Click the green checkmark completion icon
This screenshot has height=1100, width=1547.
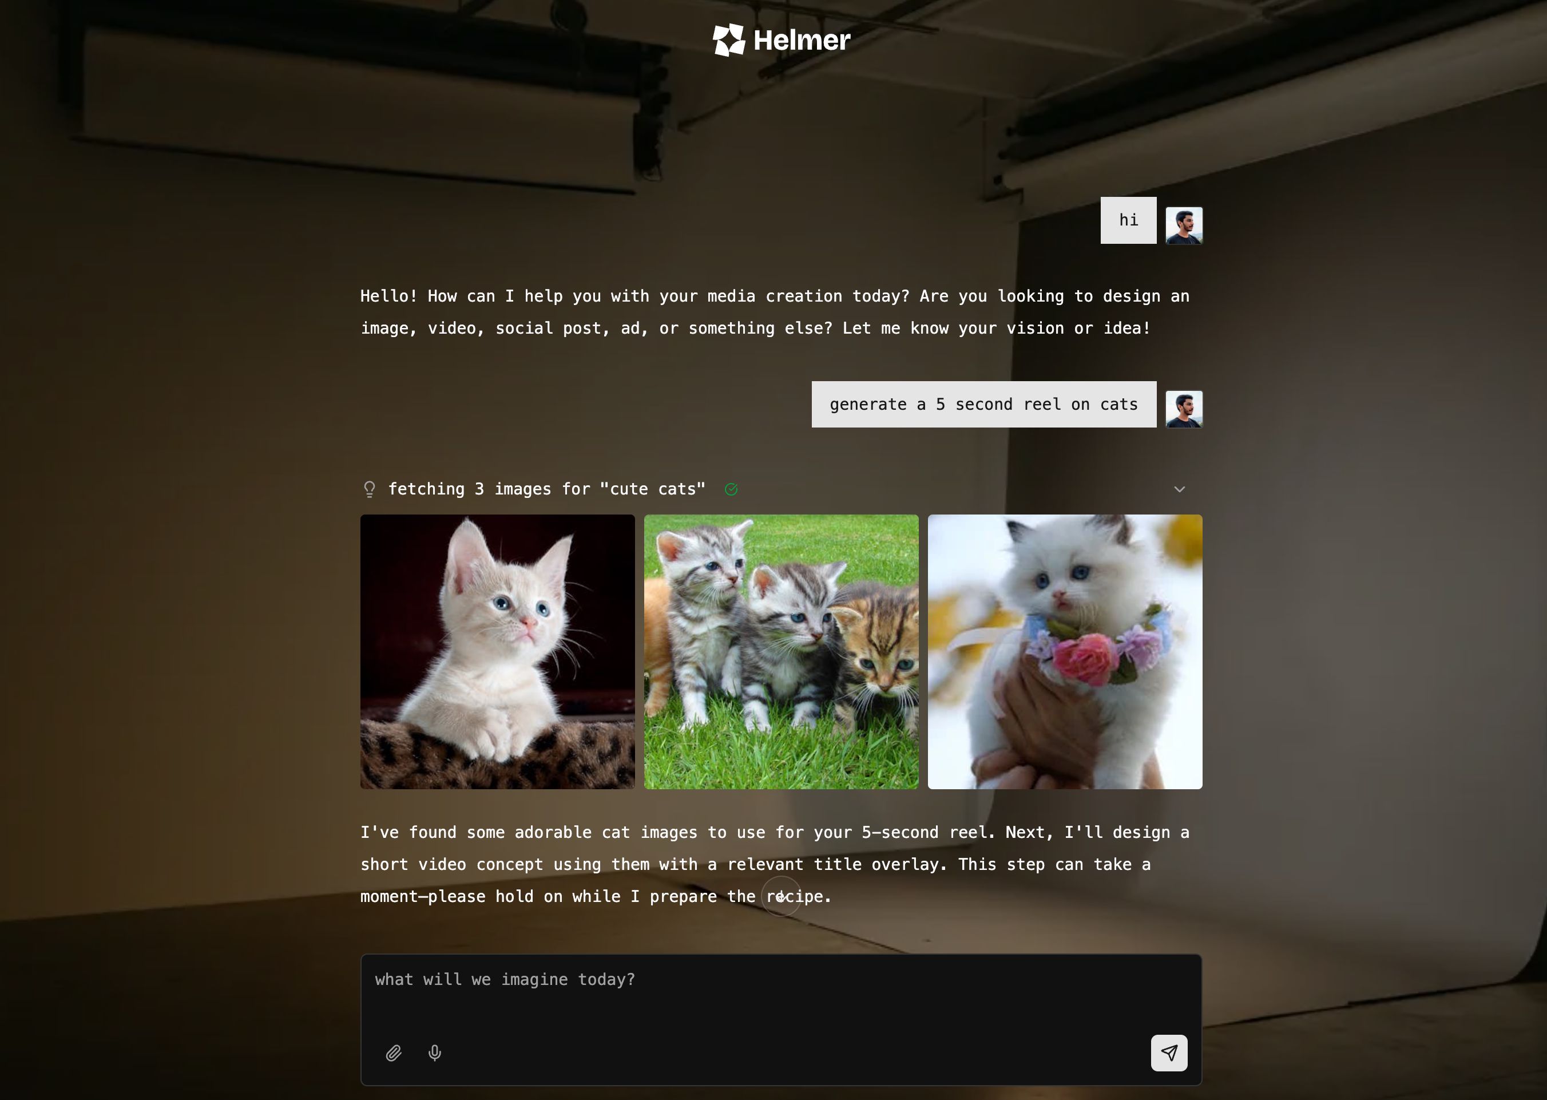click(731, 489)
